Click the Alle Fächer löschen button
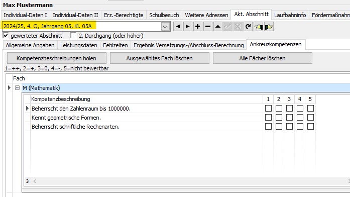 pyautogui.click(x=262, y=58)
